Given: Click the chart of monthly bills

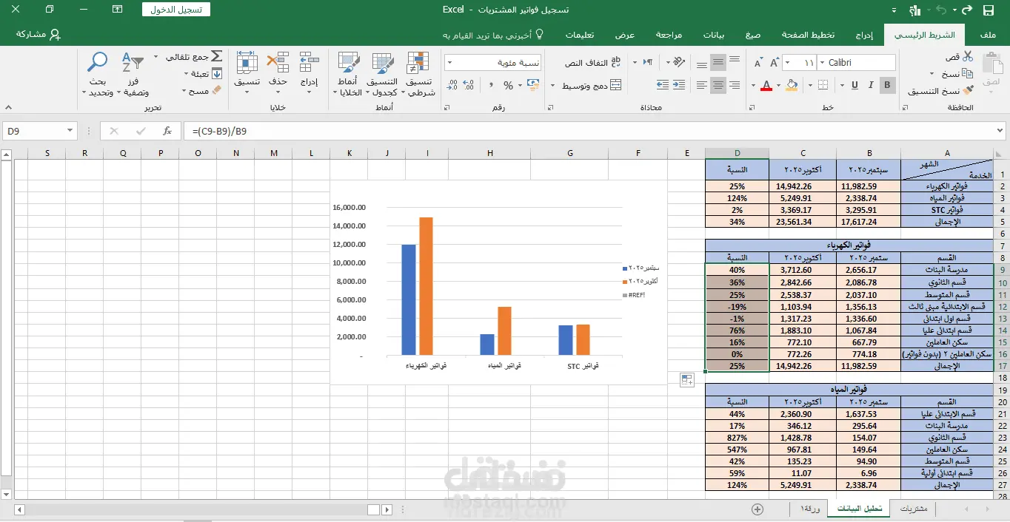Looking at the screenshot, I should [x=498, y=282].
